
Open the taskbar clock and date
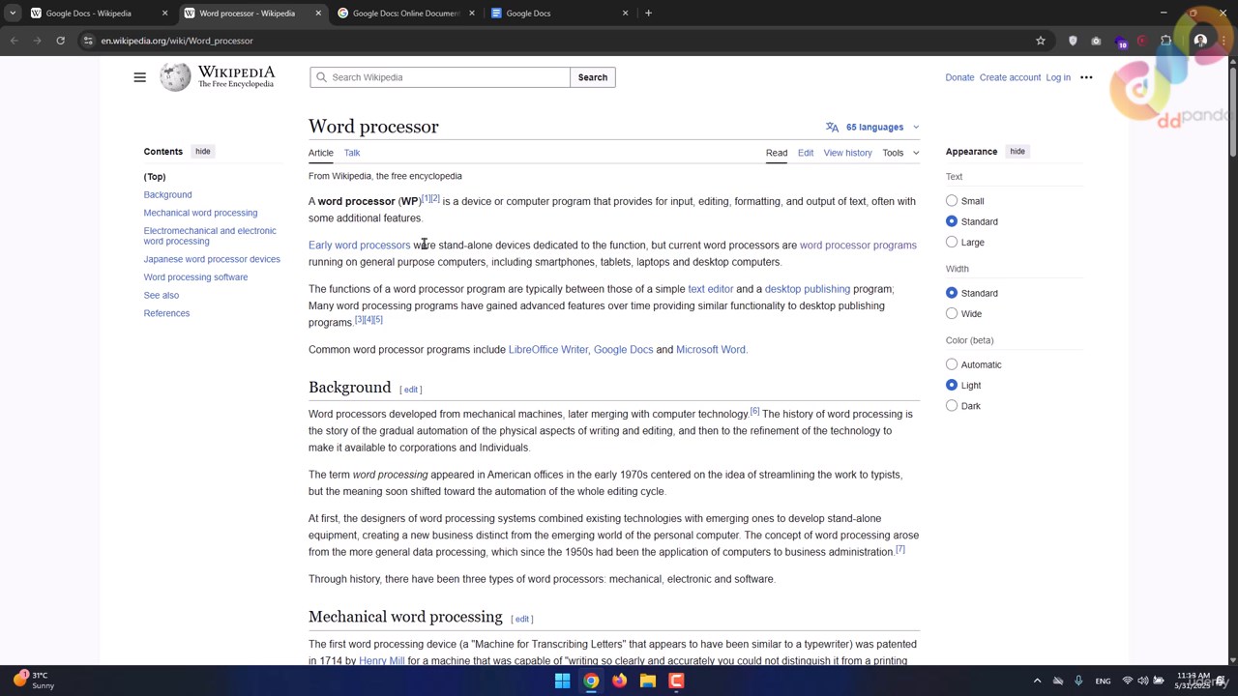(1194, 681)
